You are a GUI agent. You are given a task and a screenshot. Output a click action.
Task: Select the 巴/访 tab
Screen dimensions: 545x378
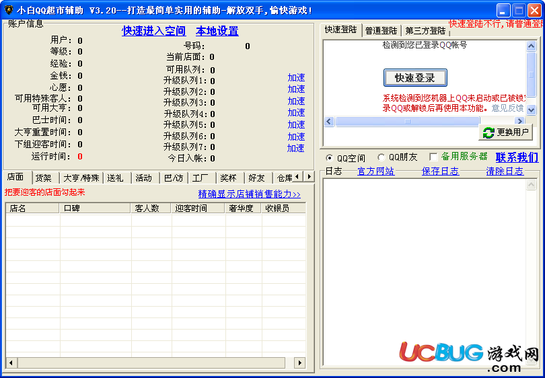(x=174, y=178)
